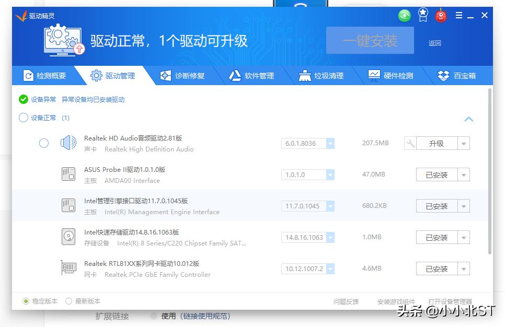The width and height of the screenshot is (505, 327).
Task: Check the Realtek HD Audio driver radio circle
Action: pyautogui.click(x=44, y=143)
